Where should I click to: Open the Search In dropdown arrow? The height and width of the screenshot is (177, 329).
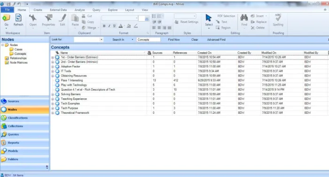click(x=132, y=39)
